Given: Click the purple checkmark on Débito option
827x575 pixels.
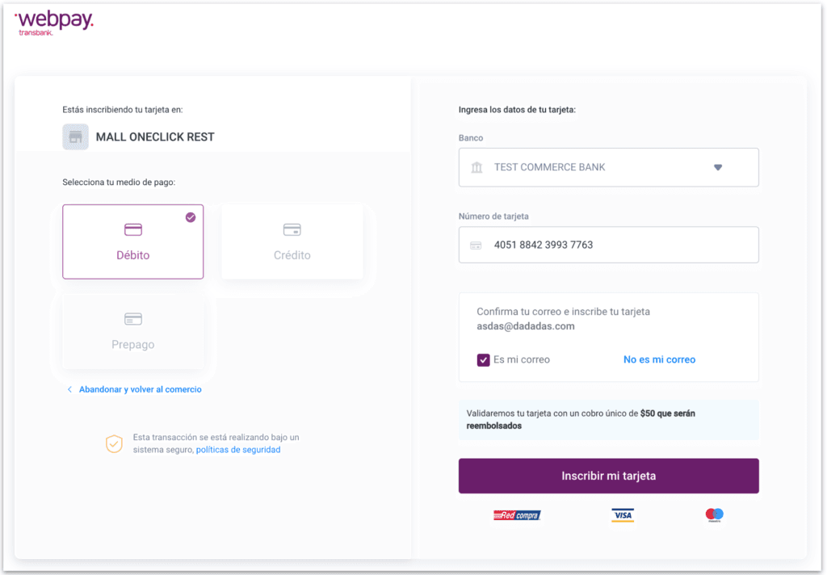Looking at the screenshot, I should 191,217.
